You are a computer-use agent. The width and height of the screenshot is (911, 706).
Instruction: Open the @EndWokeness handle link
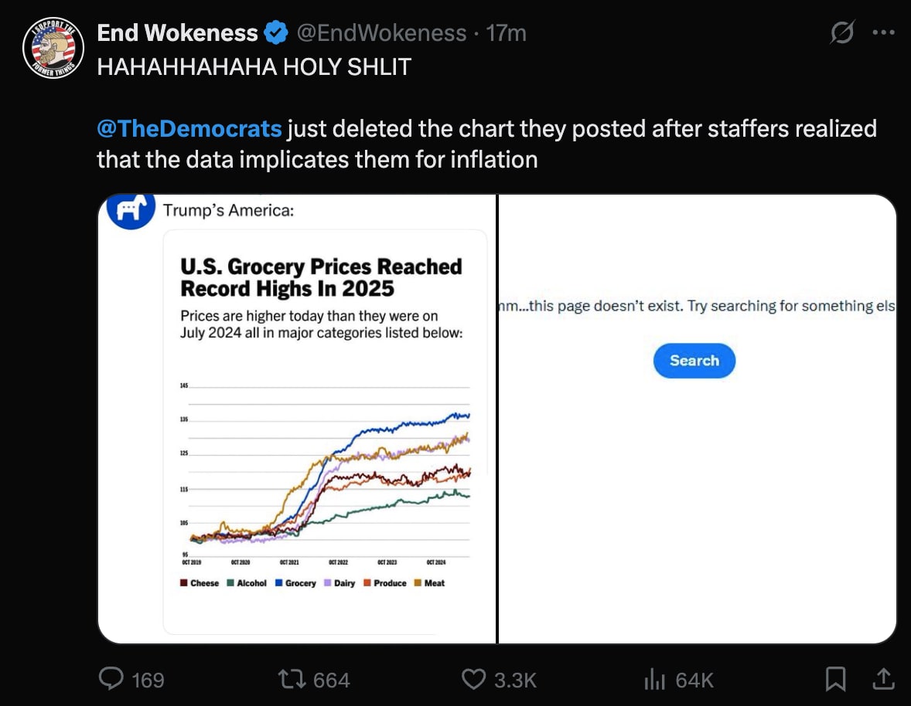point(382,33)
